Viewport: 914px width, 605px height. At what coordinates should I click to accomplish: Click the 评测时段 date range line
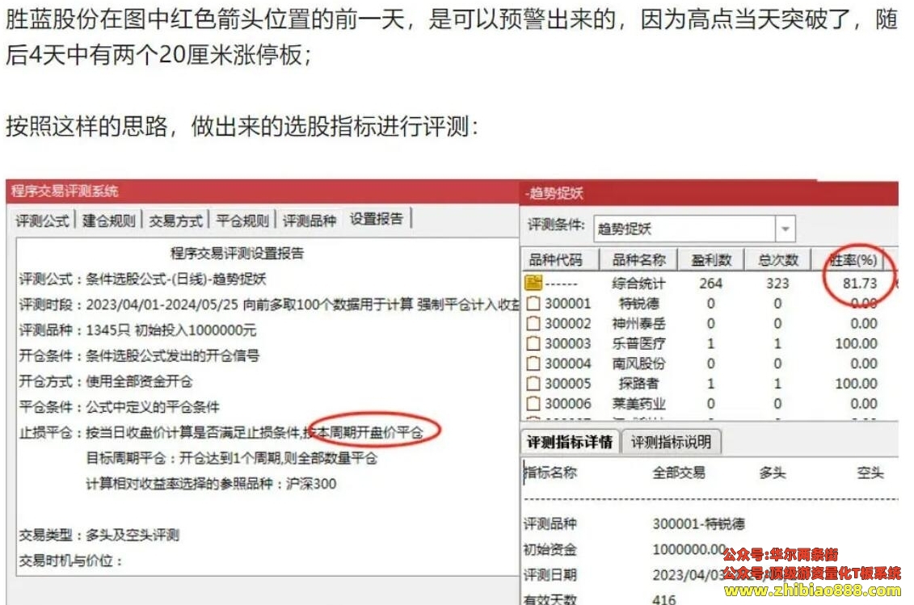269,305
